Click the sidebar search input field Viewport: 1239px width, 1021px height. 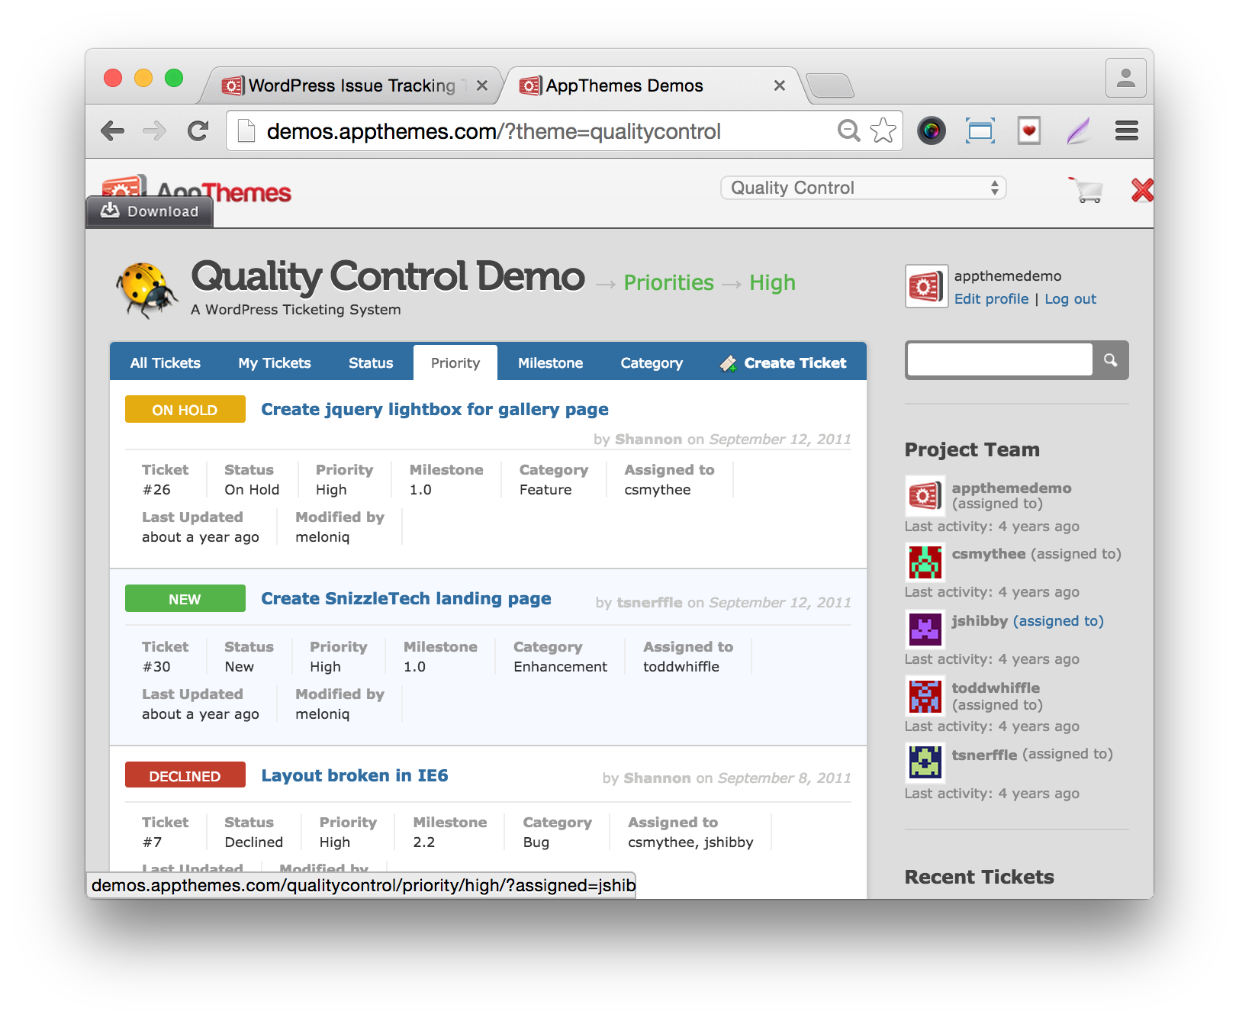click(x=998, y=359)
